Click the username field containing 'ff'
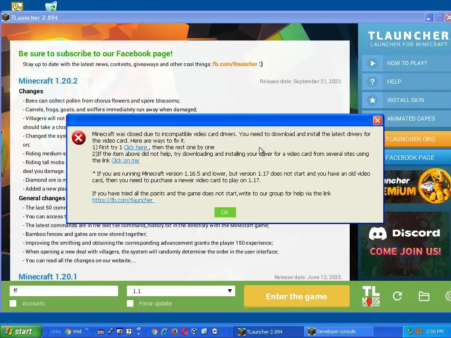The image size is (451, 338). 64,291
